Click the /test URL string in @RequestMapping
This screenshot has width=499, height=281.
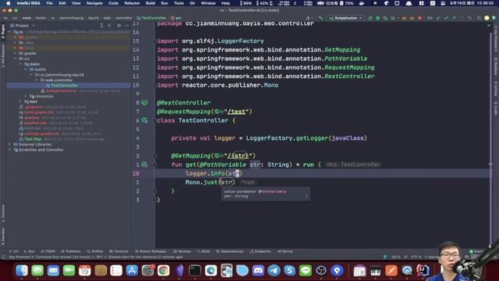point(236,112)
